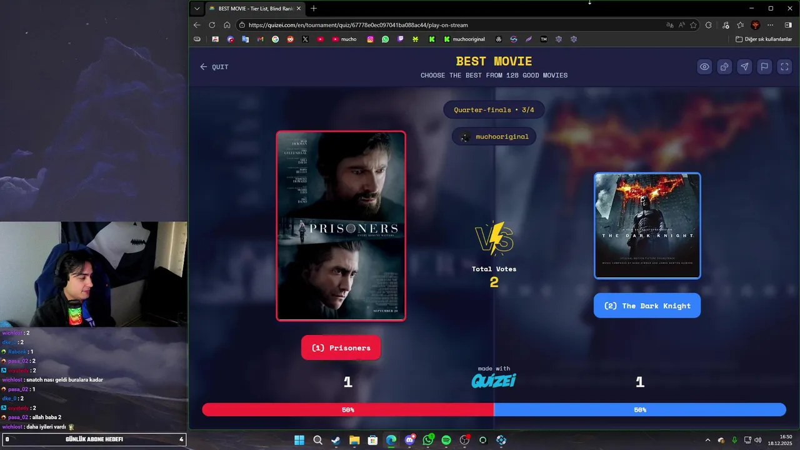Open the Google bookmark
This screenshot has width=800, height=450.
276,39
